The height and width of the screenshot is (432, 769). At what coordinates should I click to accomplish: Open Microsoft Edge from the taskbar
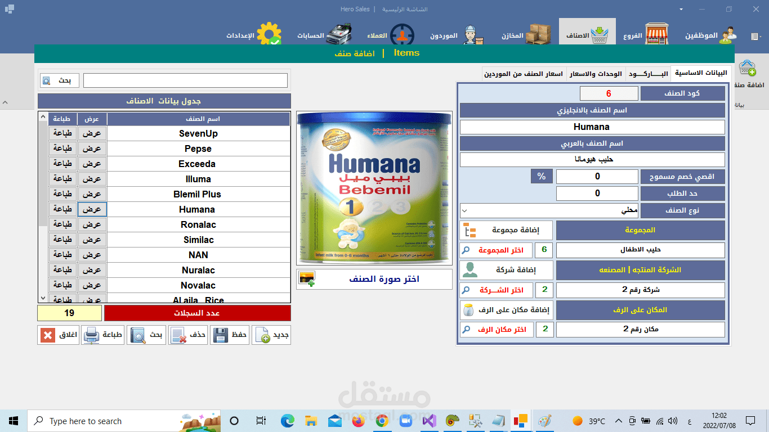288,420
